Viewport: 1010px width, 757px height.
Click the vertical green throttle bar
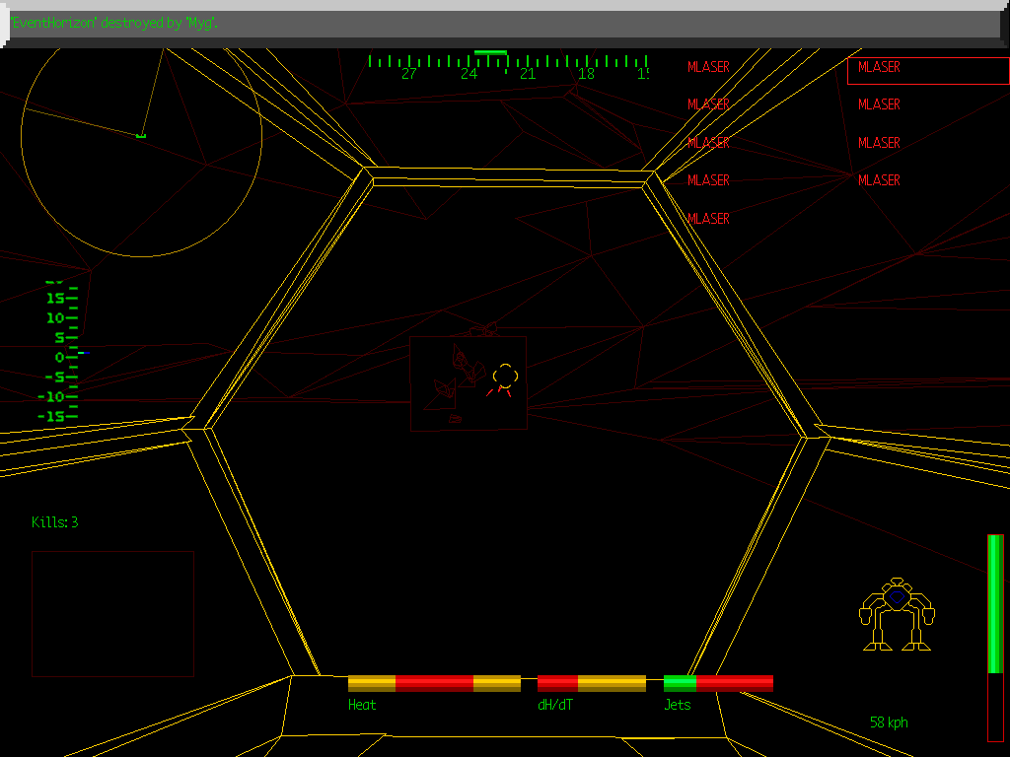[995, 637]
